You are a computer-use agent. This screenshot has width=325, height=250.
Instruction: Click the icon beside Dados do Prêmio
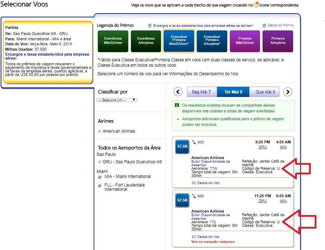tap(264, 26)
